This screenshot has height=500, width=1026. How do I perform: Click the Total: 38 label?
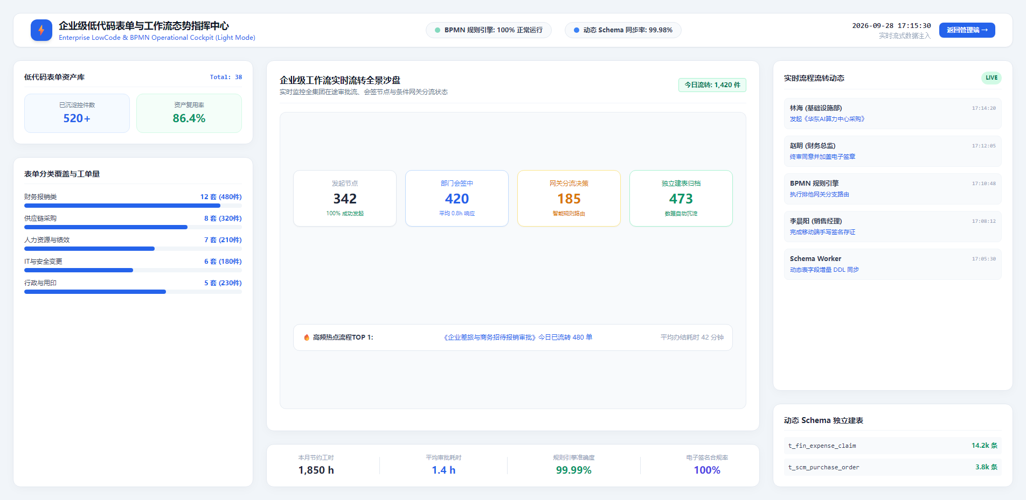click(226, 78)
